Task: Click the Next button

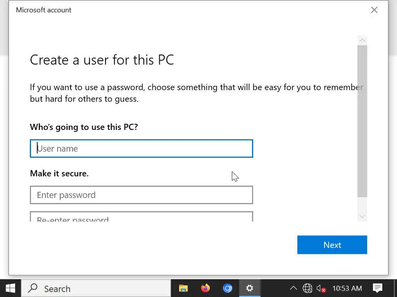Action: click(332, 245)
